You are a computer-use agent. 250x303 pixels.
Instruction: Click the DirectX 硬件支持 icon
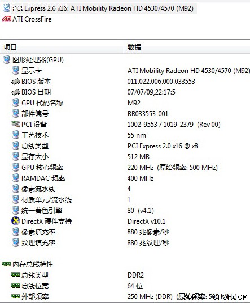(16, 221)
